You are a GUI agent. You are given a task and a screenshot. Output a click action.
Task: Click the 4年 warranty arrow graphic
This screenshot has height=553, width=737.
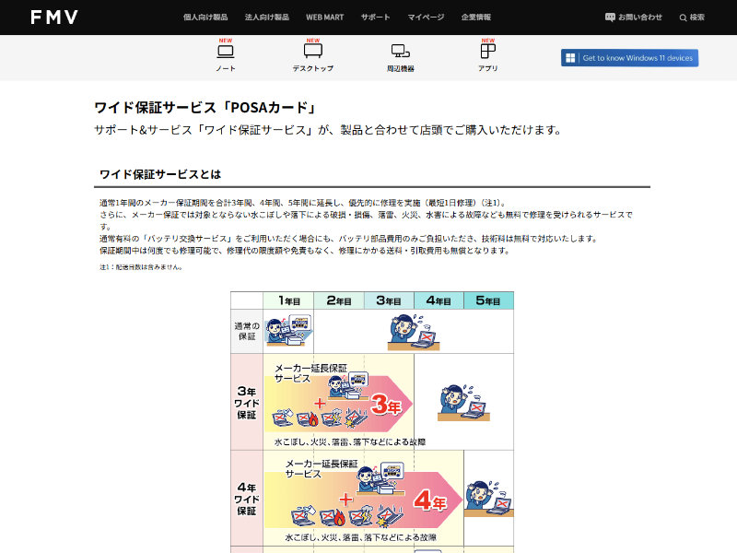[x=431, y=502]
